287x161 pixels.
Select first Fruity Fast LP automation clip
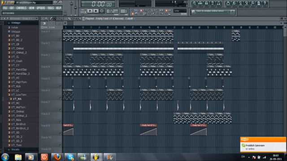pyautogui.click(x=68, y=130)
